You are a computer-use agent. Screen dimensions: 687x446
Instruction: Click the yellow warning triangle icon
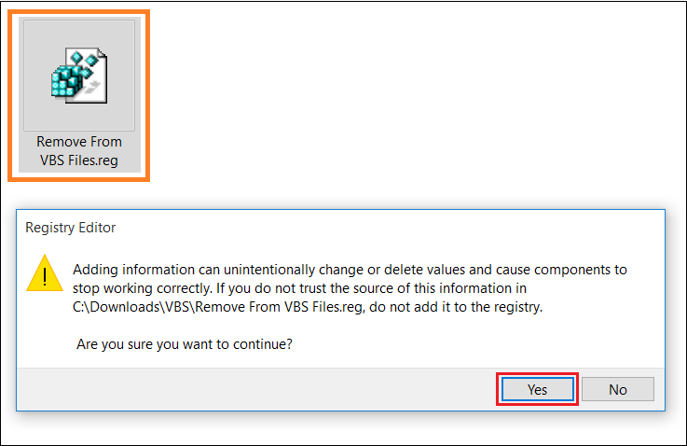coord(45,273)
